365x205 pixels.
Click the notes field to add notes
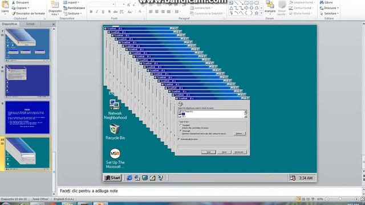click(209, 191)
